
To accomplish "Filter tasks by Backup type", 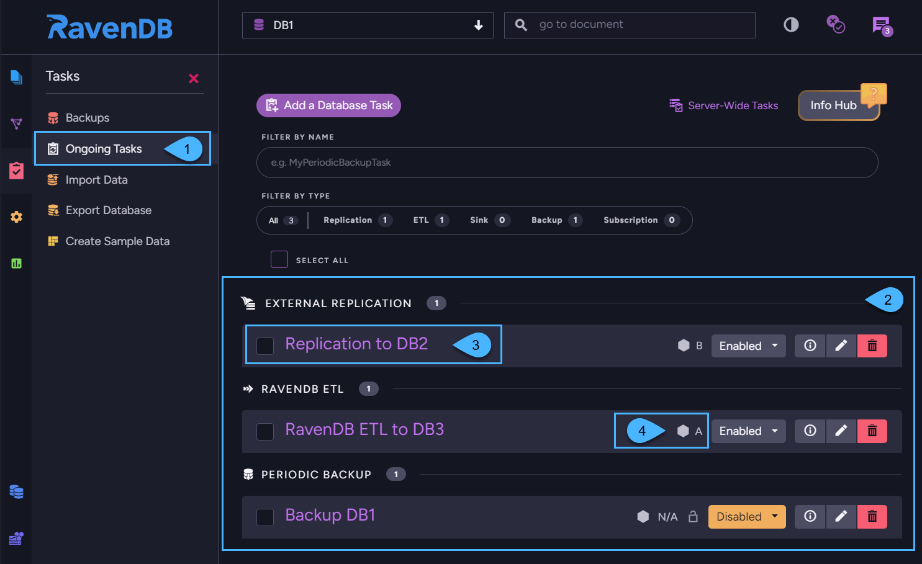I will [x=556, y=220].
